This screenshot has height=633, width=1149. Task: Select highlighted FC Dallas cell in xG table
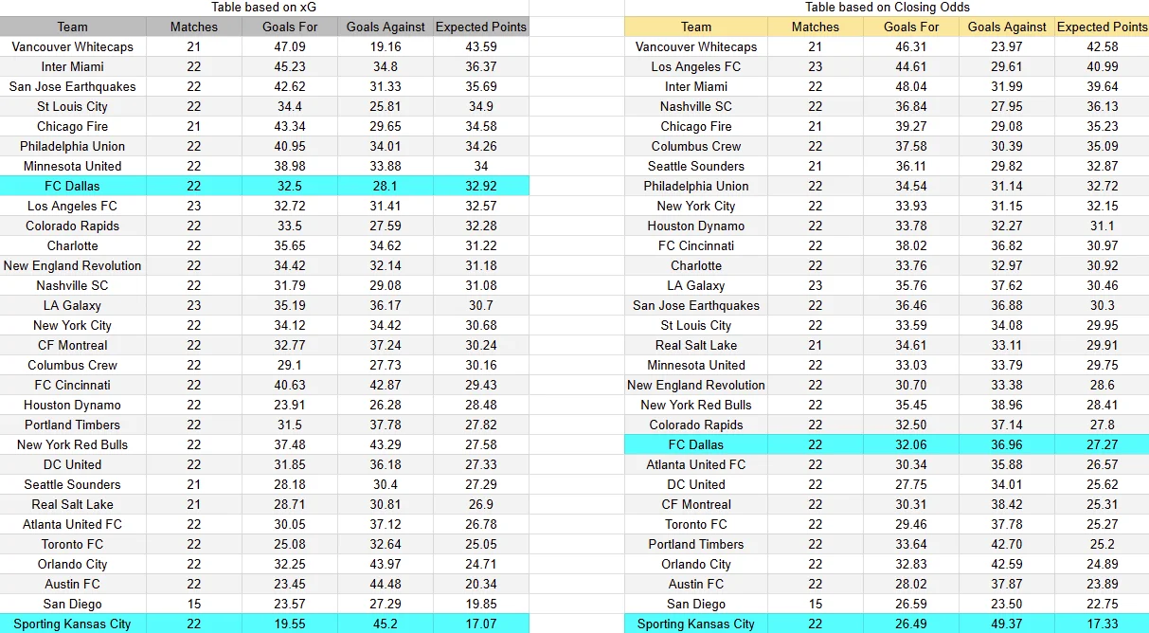click(73, 186)
